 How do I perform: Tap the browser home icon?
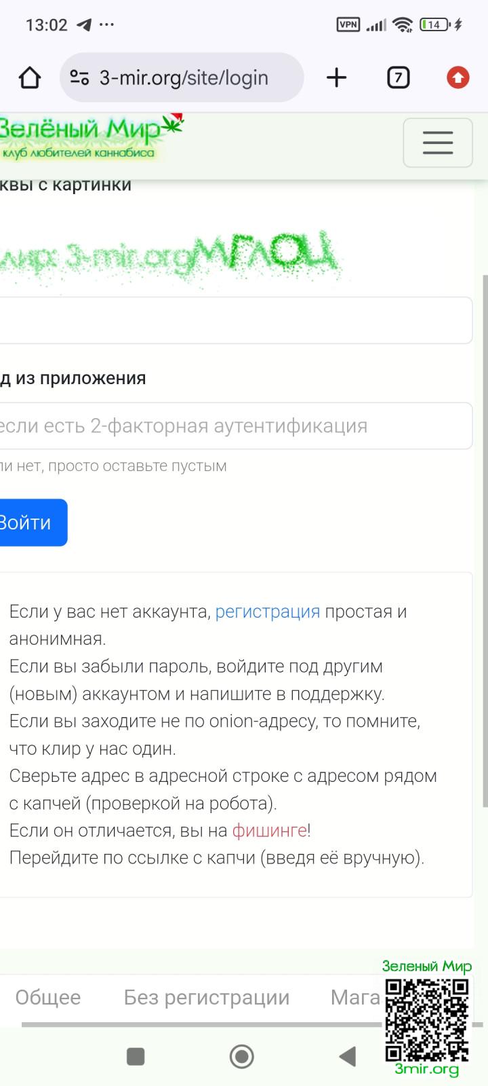tap(30, 78)
